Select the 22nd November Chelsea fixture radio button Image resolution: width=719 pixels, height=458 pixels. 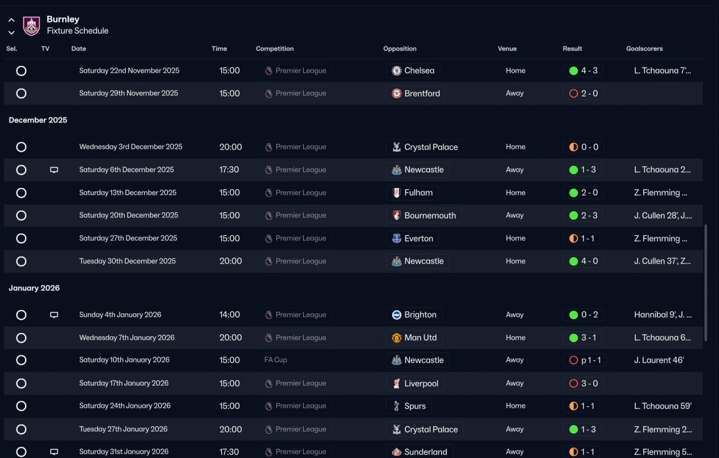pos(21,71)
